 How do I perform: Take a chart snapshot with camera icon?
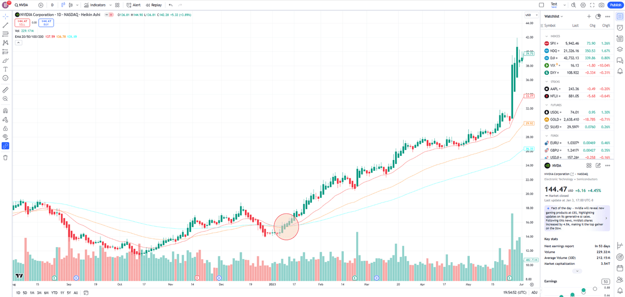tap(601, 5)
